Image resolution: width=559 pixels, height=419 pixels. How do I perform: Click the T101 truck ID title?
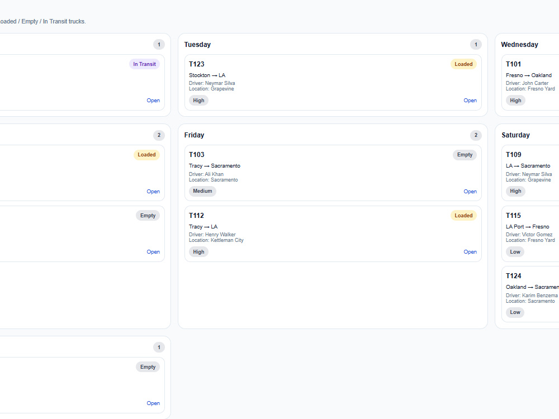click(x=513, y=64)
